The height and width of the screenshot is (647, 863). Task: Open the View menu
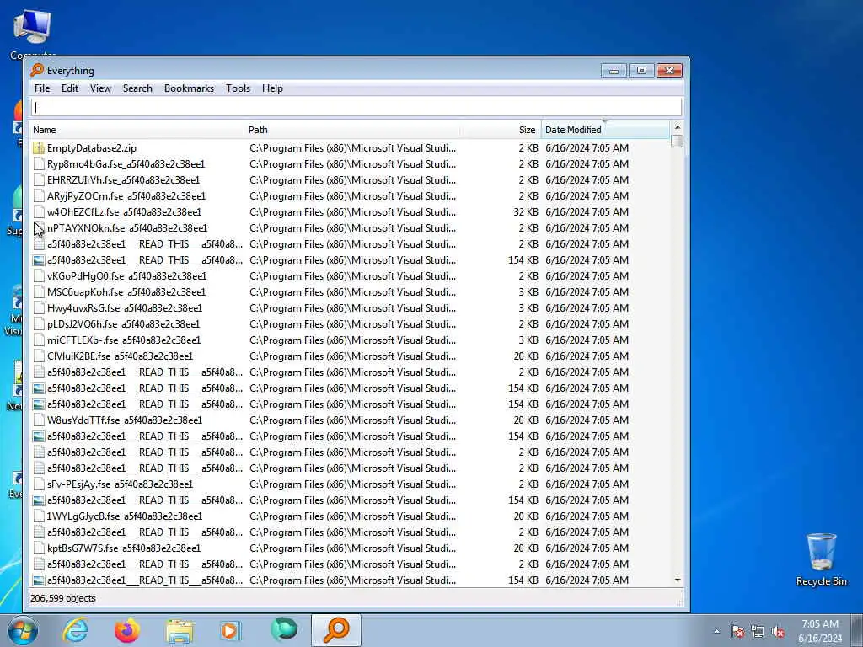(x=101, y=88)
